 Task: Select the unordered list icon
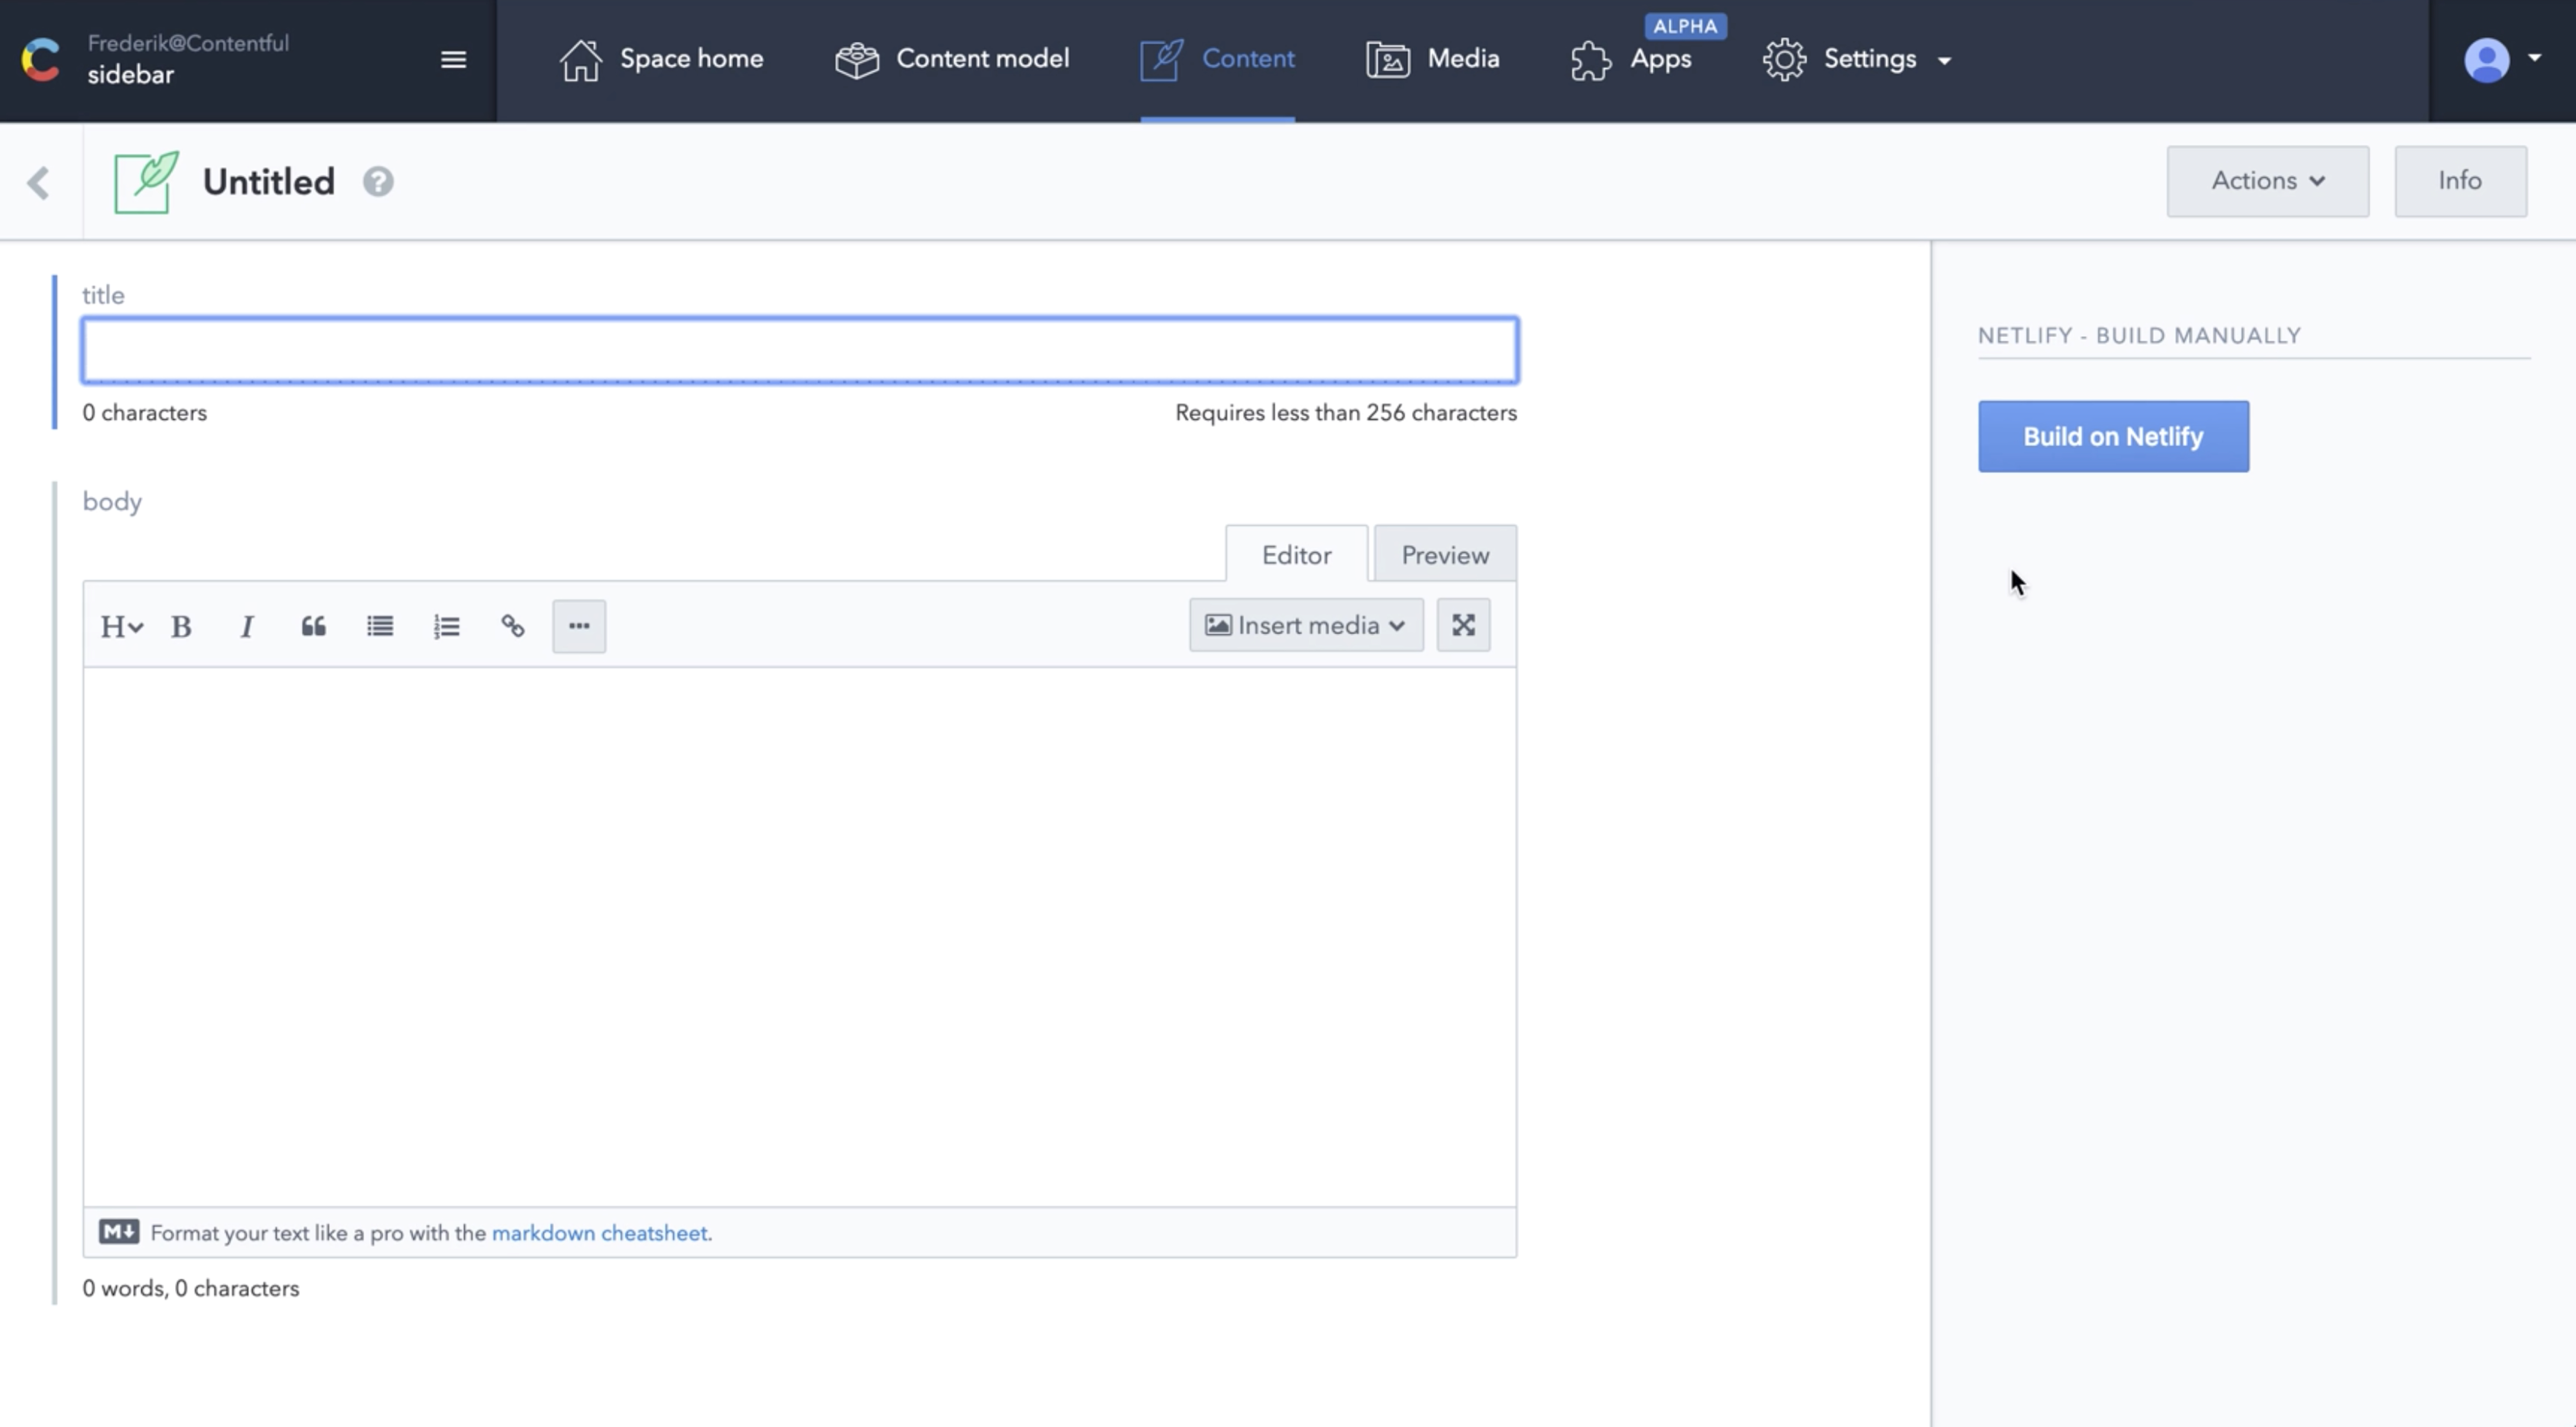tap(379, 626)
